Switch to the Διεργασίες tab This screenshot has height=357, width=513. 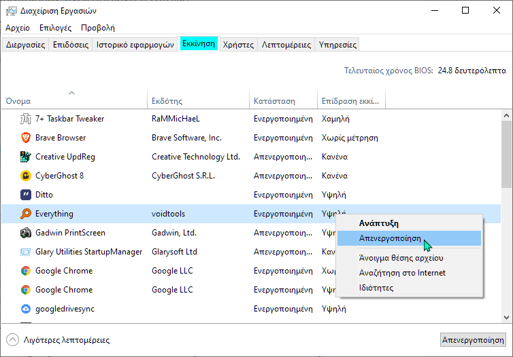(x=26, y=45)
